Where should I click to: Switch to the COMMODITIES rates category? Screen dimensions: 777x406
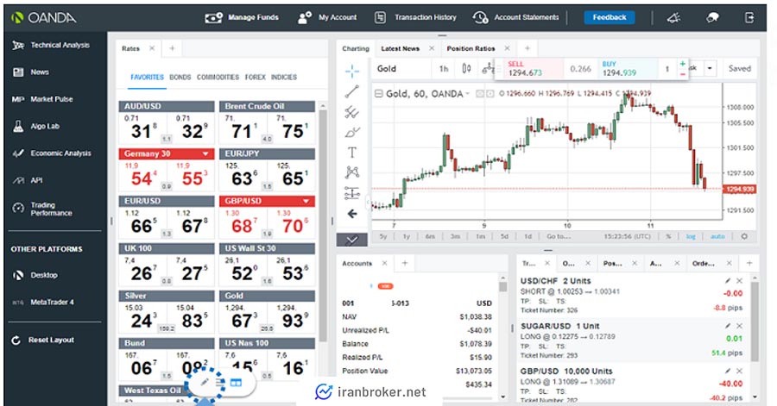[218, 77]
